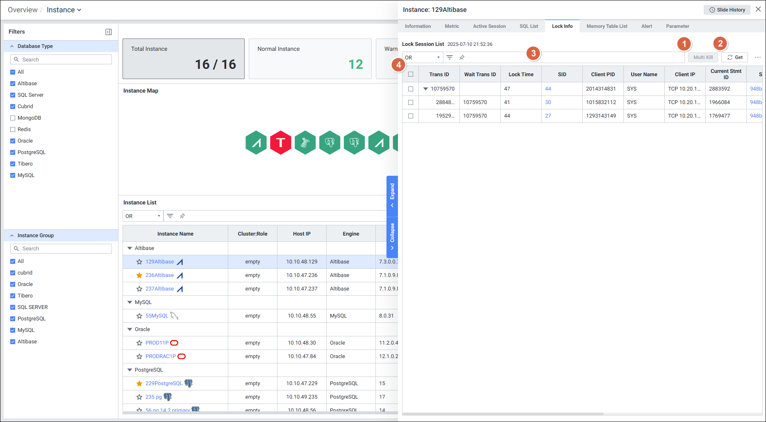This screenshot has width=766, height=422.
Task: Enable the MongoDB database type checkbox
Action: (13, 118)
